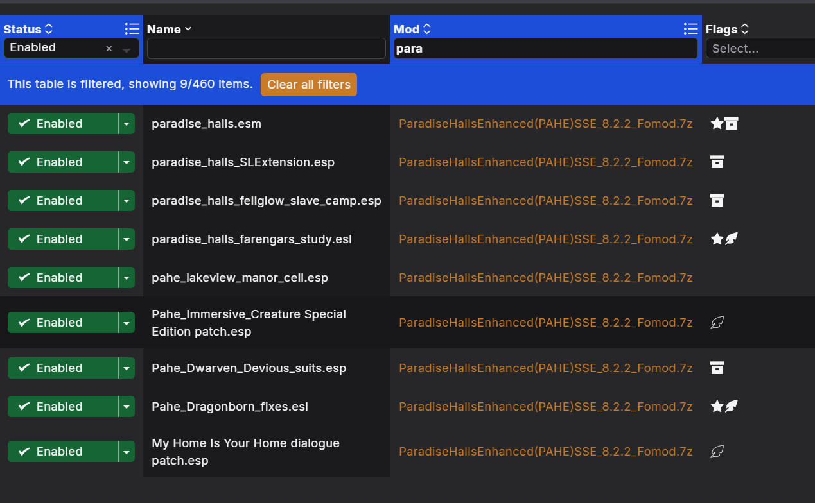815x503 pixels.
Task: Click the star icon for Pahe_Dragonborn_fixes.esl
Action: pyautogui.click(x=717, y=406)
